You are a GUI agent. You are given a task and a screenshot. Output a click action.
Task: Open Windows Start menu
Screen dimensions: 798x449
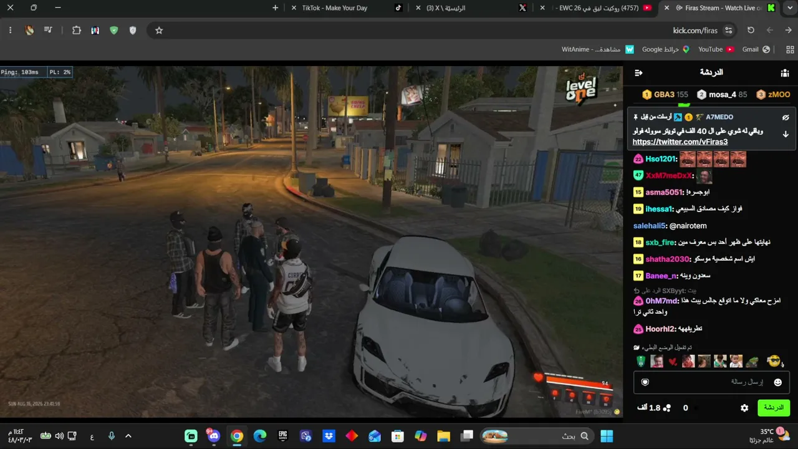607,436
